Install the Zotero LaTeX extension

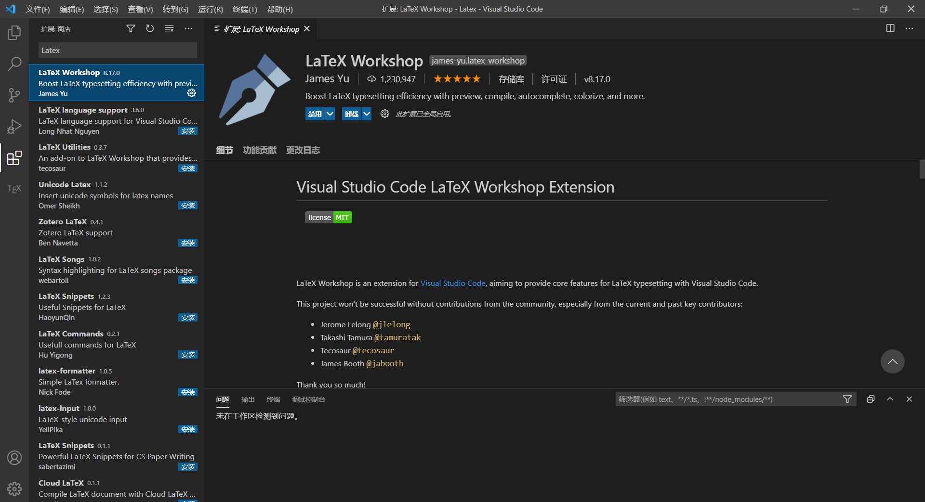[x=188, y=243]
